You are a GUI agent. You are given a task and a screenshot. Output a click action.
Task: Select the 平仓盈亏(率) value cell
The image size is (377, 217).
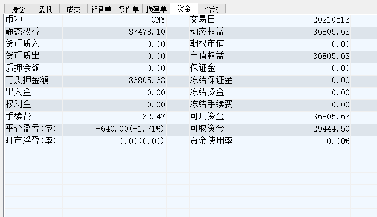114,129
